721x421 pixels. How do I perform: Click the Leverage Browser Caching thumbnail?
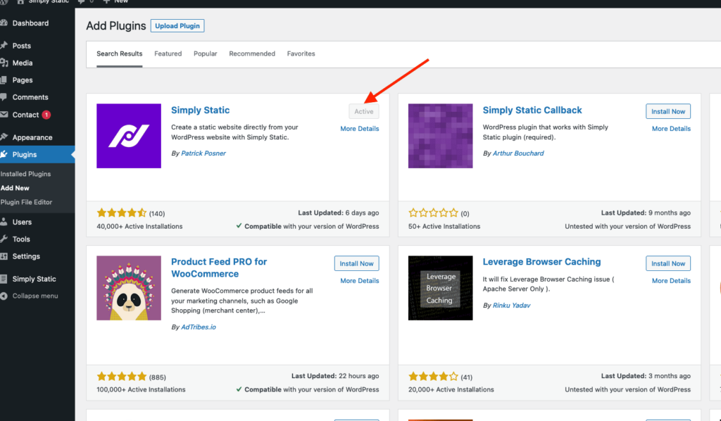click(441, 288)
